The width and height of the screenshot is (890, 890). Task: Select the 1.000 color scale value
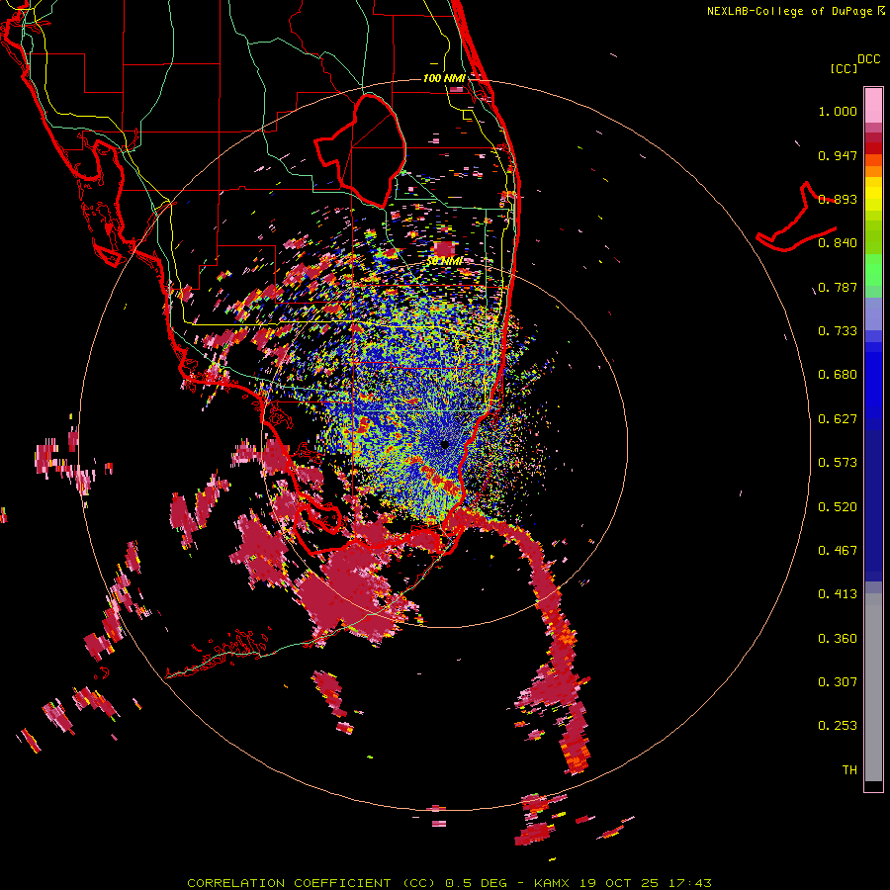(838, 111)
